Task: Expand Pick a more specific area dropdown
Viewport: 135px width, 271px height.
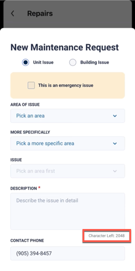Action: [x=68, y=144]
